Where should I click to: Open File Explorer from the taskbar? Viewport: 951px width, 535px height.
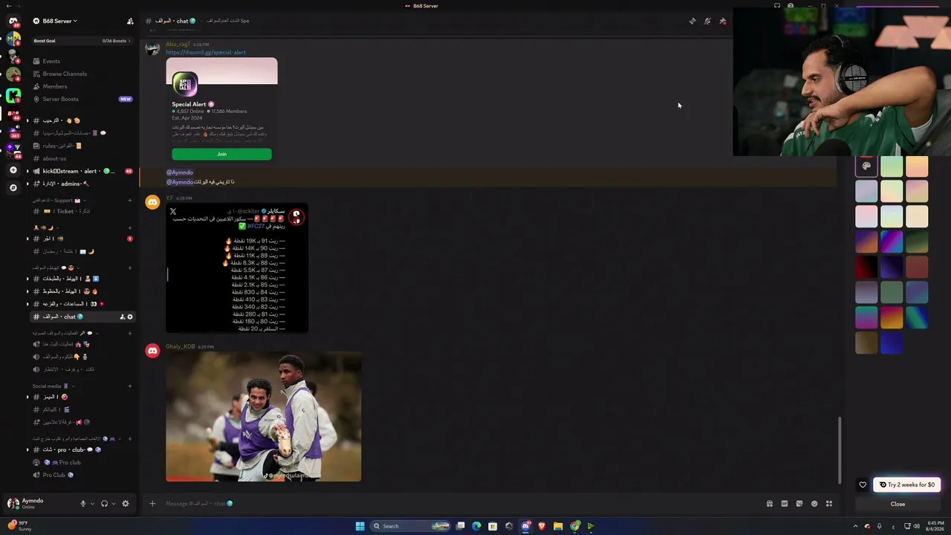coord(558,526)
